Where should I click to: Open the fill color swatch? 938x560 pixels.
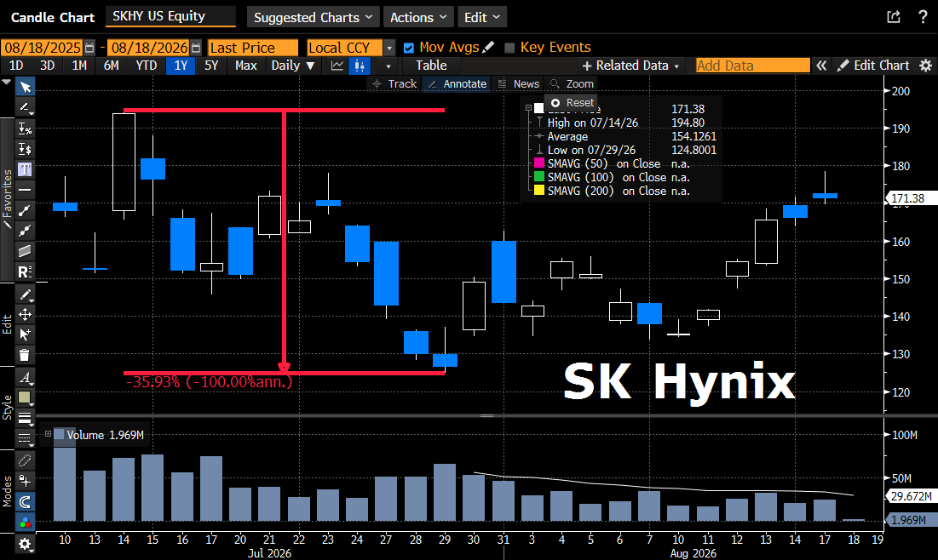tap(25, 397)
